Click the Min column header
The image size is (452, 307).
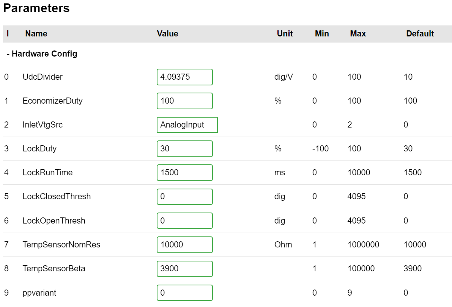pyautogui.click(x=321, y=34)
